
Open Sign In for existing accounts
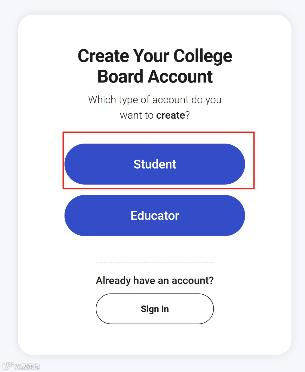(155, 309)
